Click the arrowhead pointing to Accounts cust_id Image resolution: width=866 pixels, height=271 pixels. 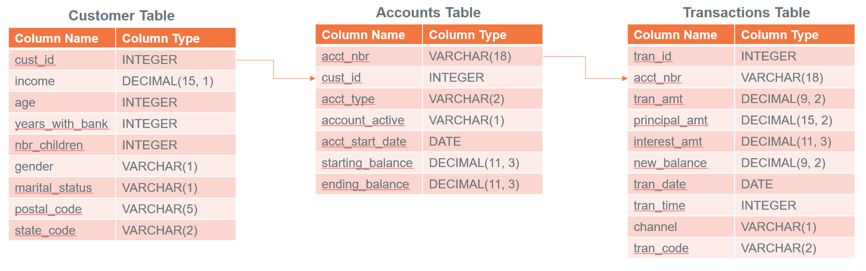coord(312,79)
